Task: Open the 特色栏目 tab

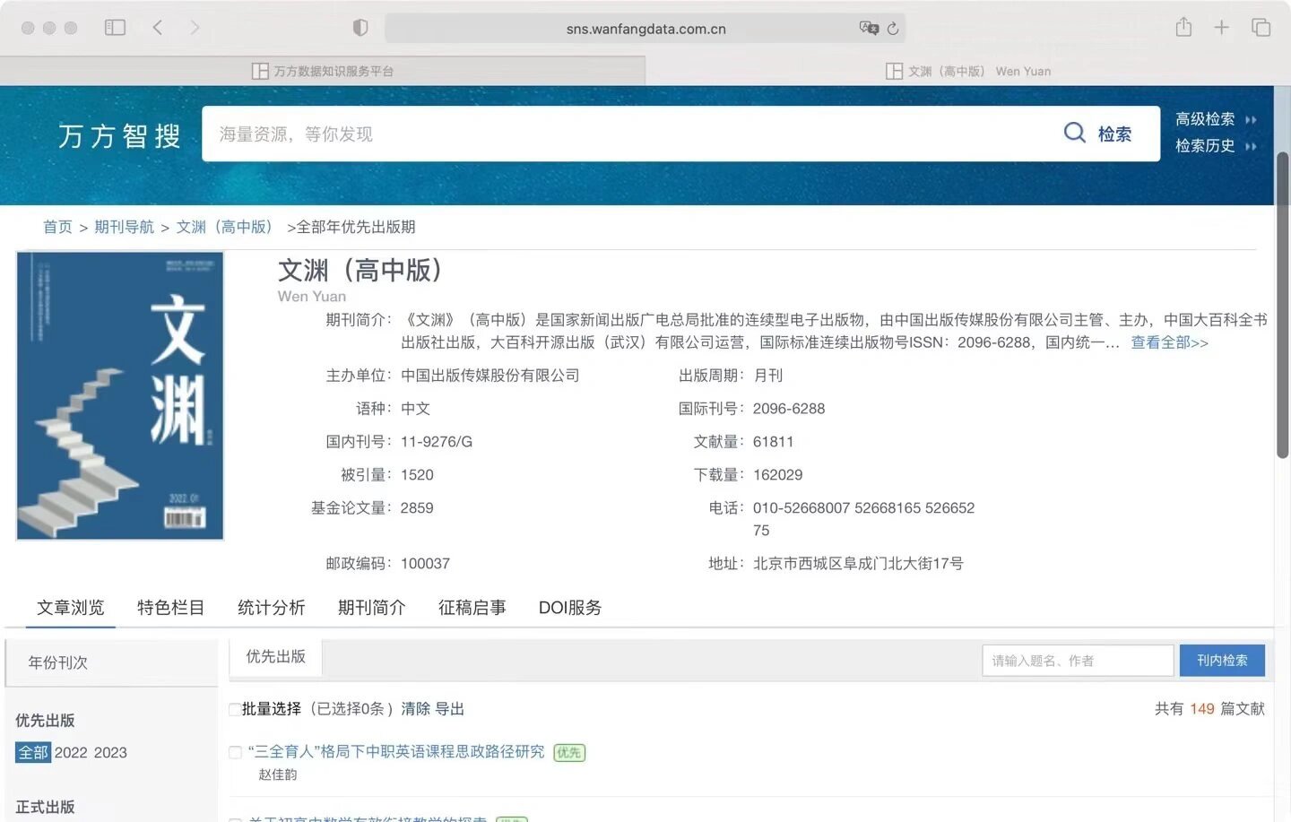Action: 171,608
